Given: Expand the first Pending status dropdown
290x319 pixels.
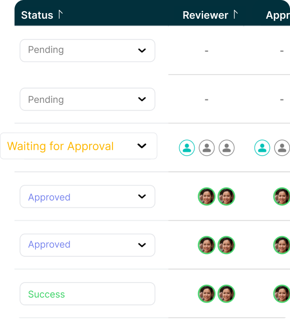Looking at the screenshot, I should (87, 51).
